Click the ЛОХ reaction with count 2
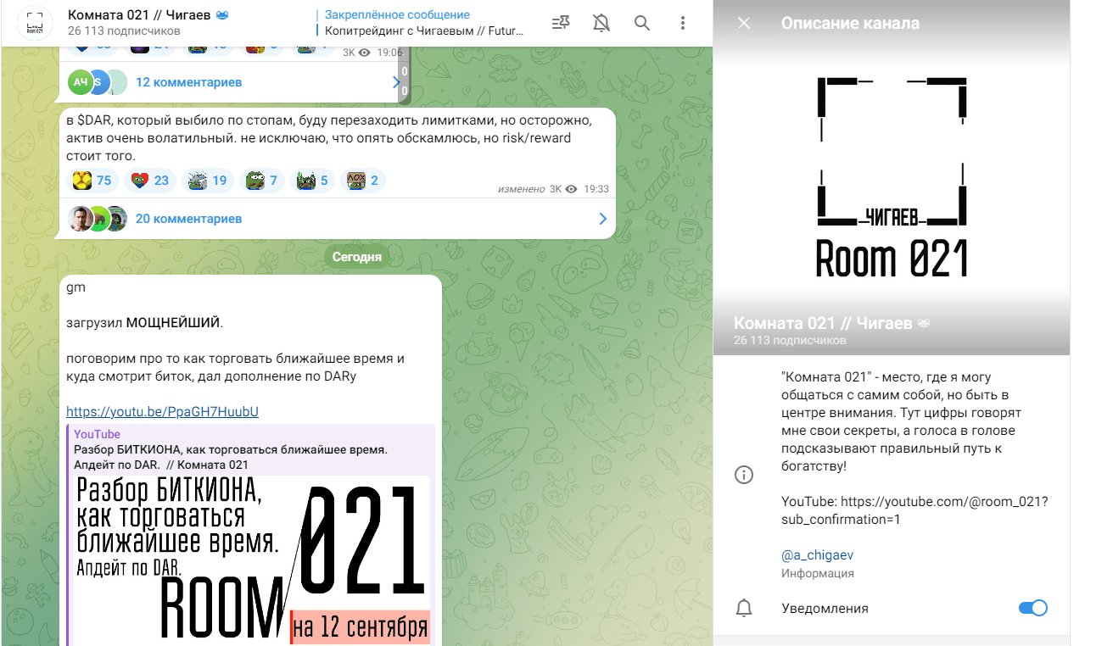The width and height of the screenshot is (1113, 646). point(363,180)
